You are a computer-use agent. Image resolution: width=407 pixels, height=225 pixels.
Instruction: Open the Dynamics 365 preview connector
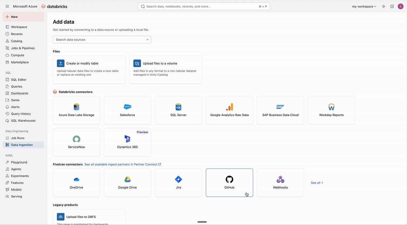click(x=127, y=142)
